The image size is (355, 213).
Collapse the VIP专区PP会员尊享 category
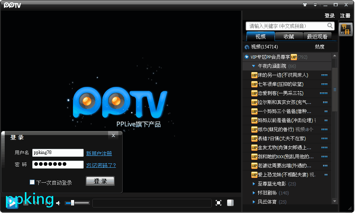[247, 57]
